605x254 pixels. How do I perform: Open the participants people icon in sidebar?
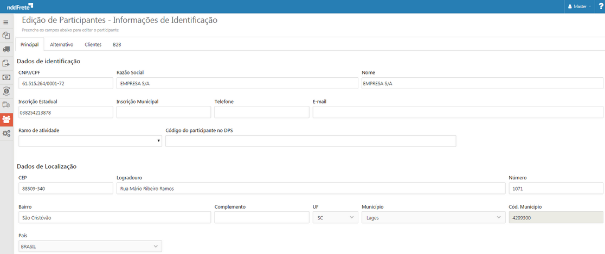pyautogui.click(x=6, y=119)
